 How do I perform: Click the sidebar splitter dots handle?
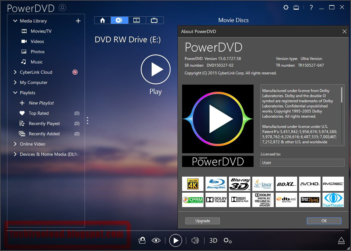tap(88, 121)
